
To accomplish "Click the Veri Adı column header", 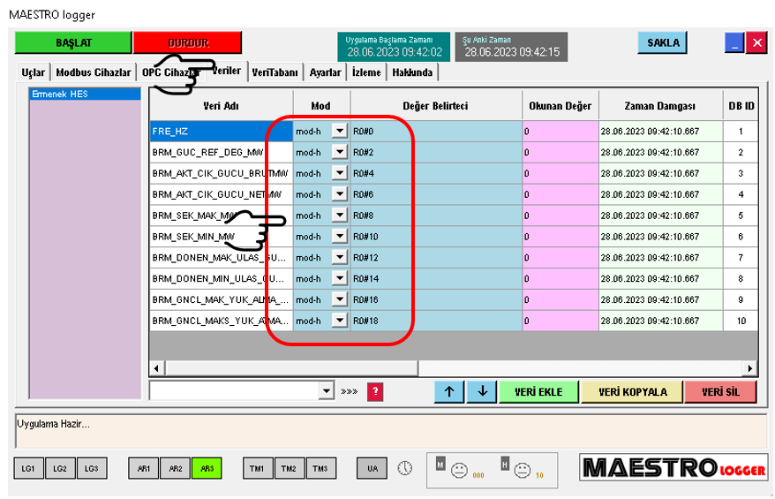I will [x=221, y=106].
